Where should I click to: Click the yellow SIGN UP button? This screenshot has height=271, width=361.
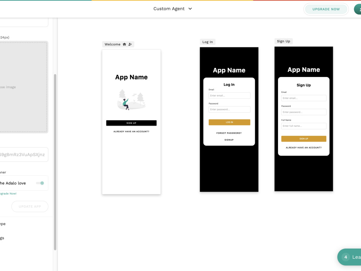tap(304, 139)
